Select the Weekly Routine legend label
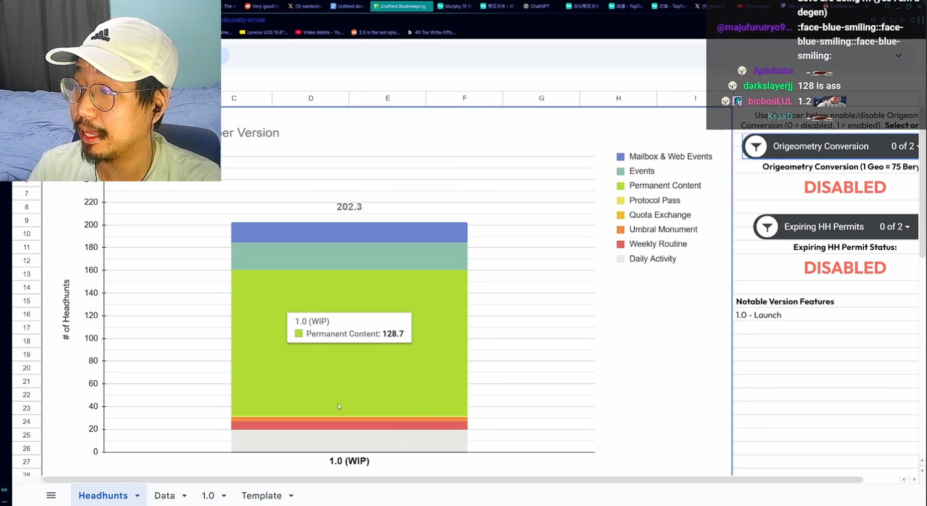 [x=658, y=244]
